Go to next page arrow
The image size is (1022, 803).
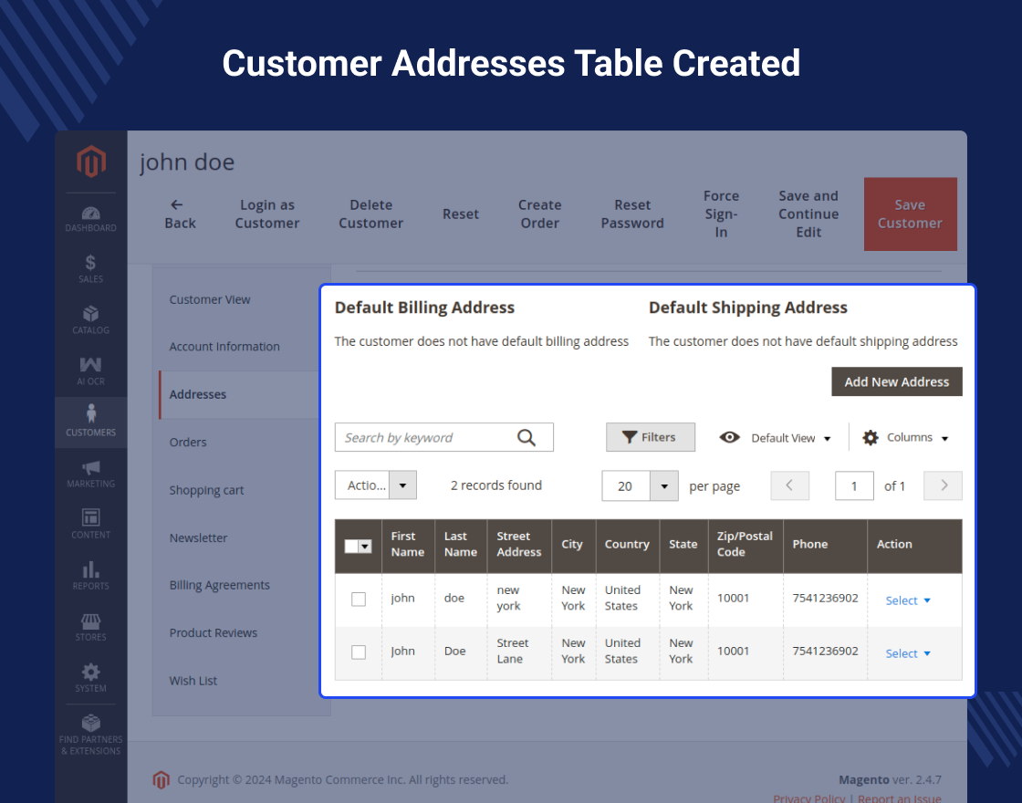944,485
